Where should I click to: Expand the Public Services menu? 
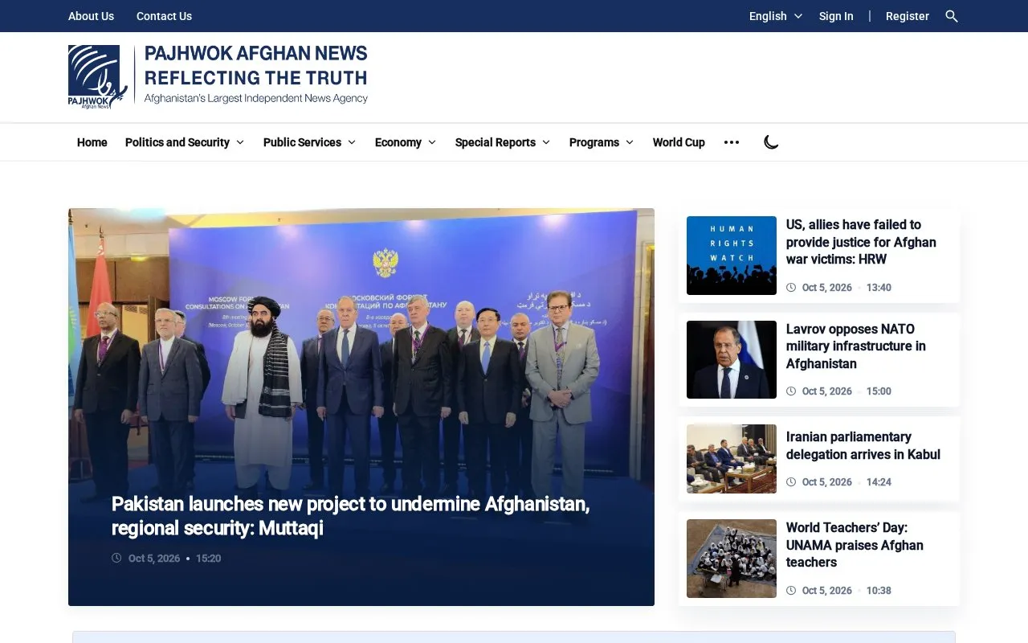pos(309,142)
